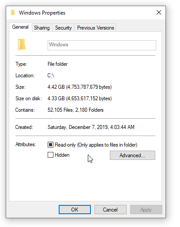This screenshot has height=227, width=180.
Task: Open the Security tab
Action: pyautogui.click(x=64, y=28)
